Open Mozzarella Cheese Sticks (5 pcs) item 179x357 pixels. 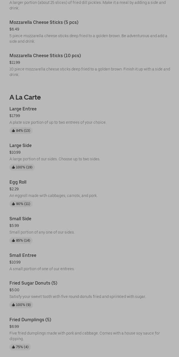coord(44,22)
